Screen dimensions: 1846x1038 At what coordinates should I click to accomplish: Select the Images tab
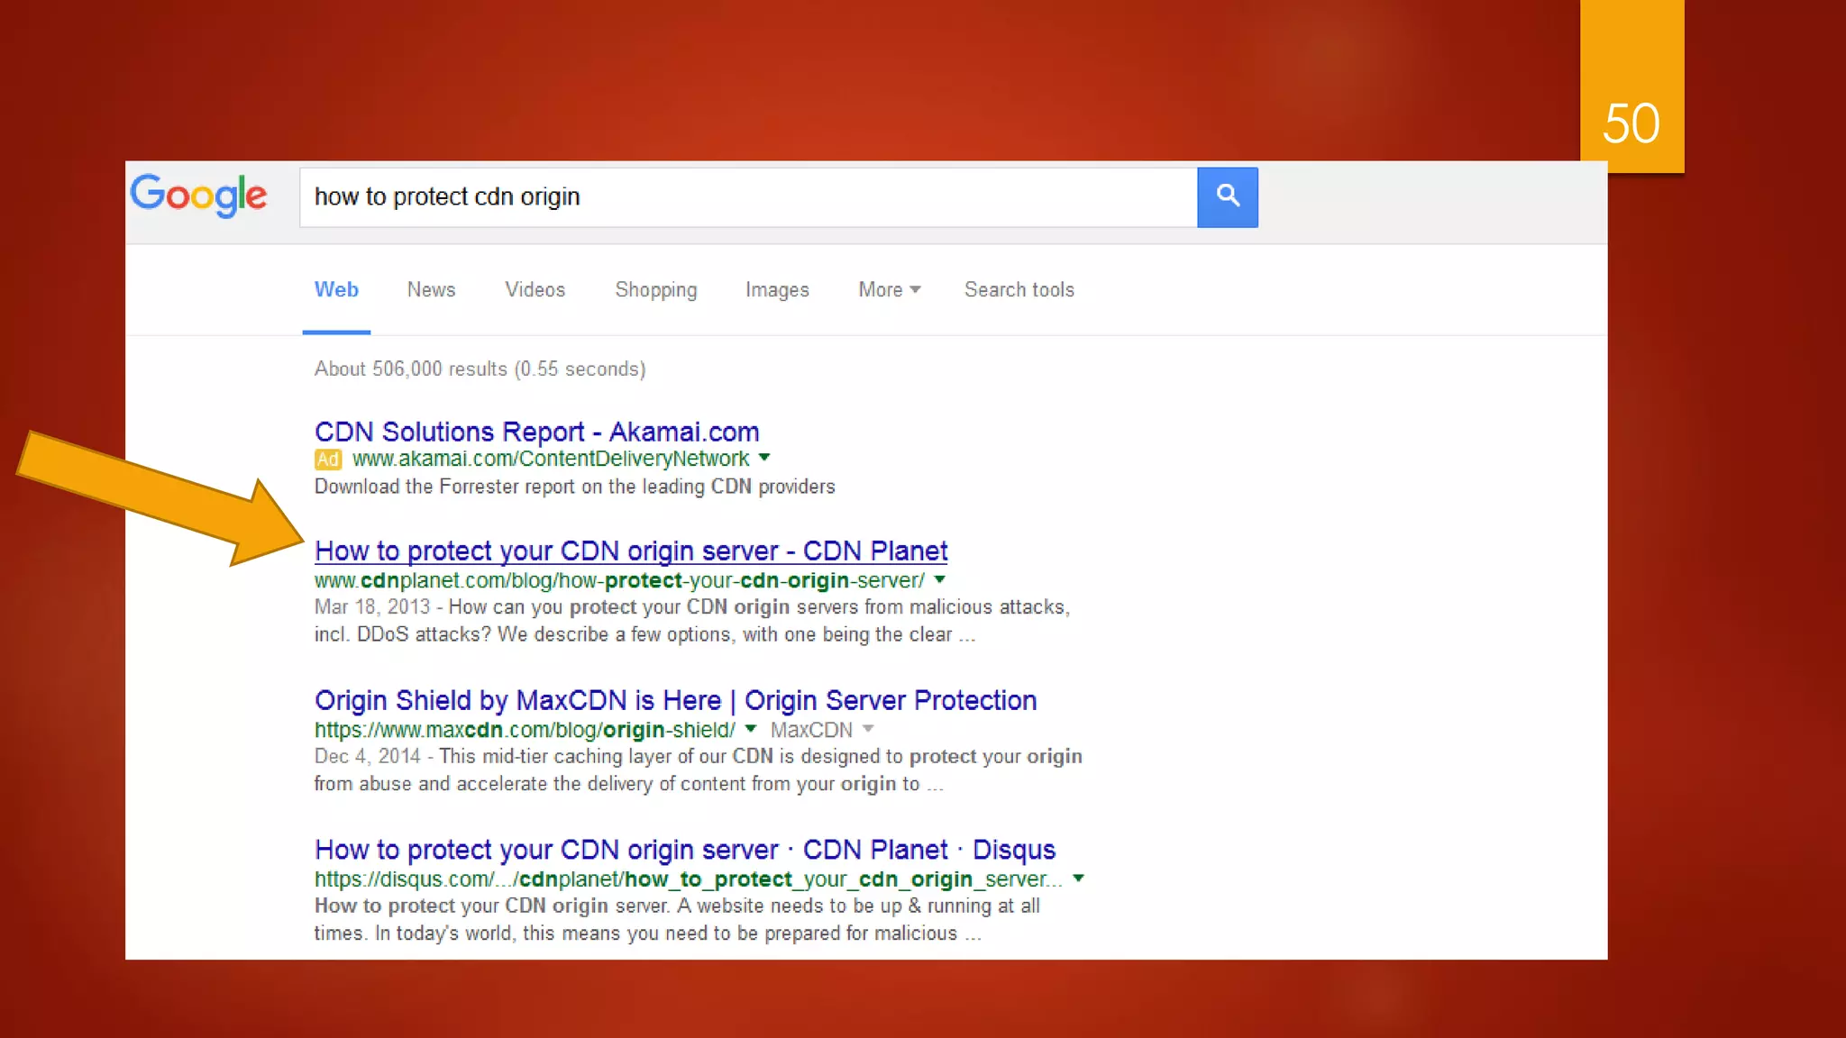(777, 290)
